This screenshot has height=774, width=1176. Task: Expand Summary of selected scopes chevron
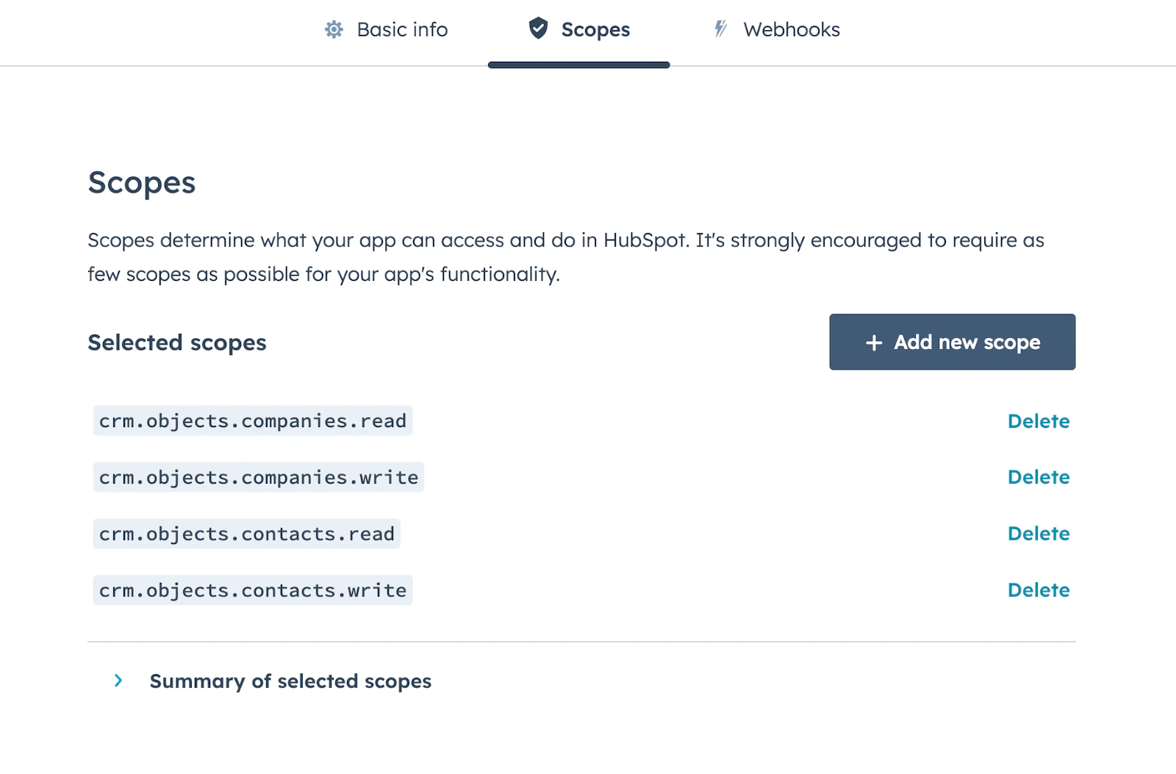click(x=118, y=681)
